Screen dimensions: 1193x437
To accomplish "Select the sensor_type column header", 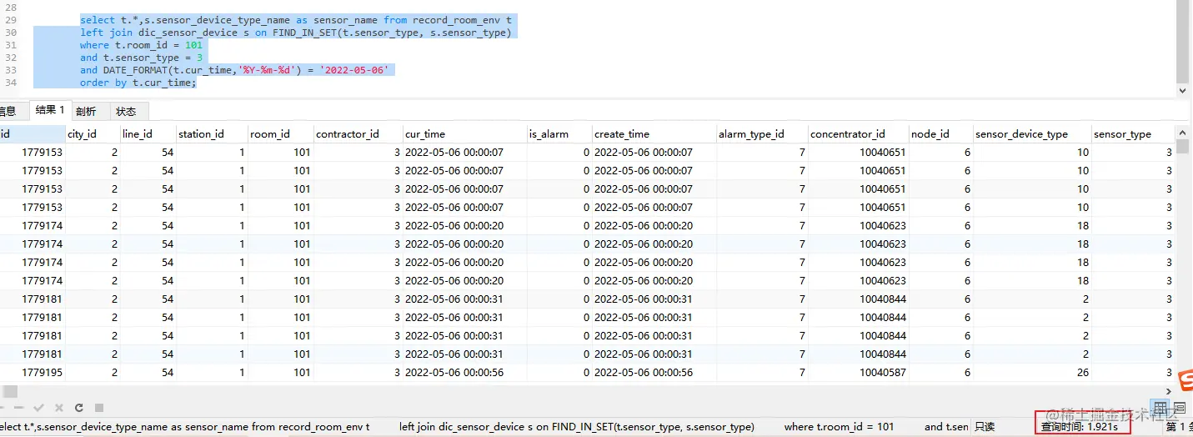I will pyautogui.click(x=1134, y=133).
